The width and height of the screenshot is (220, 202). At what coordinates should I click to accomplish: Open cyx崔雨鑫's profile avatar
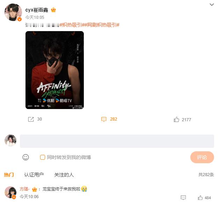13,12
